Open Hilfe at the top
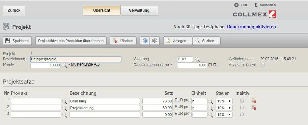This screenshot has width=308, height=125. [241, 5]
